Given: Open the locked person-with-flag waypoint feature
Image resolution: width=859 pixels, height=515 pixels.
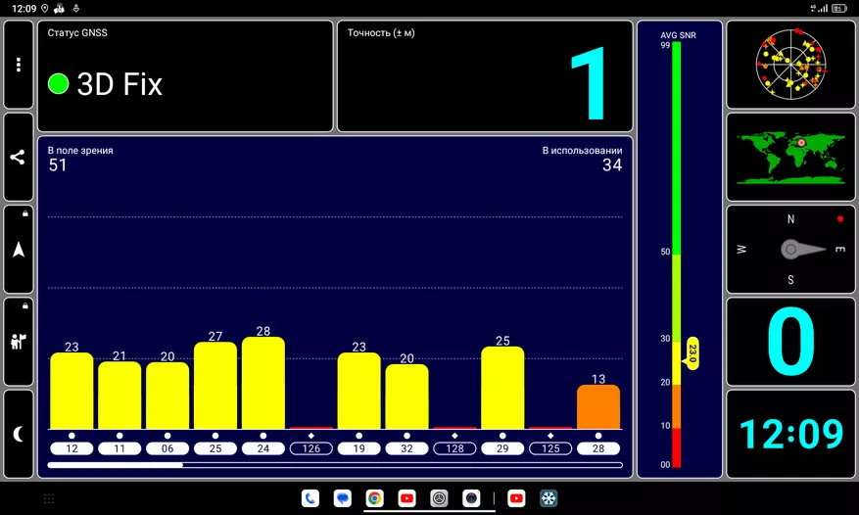Looking at the screenshot, I should pos(19,342).
